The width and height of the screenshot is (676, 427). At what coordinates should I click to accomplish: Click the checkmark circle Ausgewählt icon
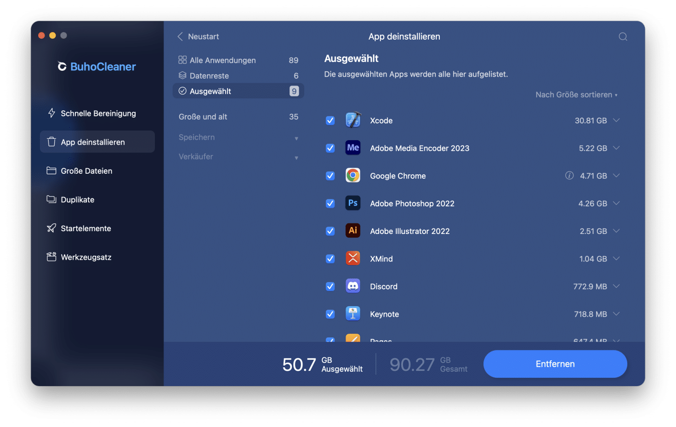[x=182, y=91]
